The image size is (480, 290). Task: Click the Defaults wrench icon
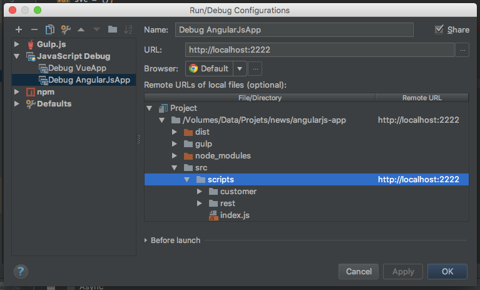[31, 104]
